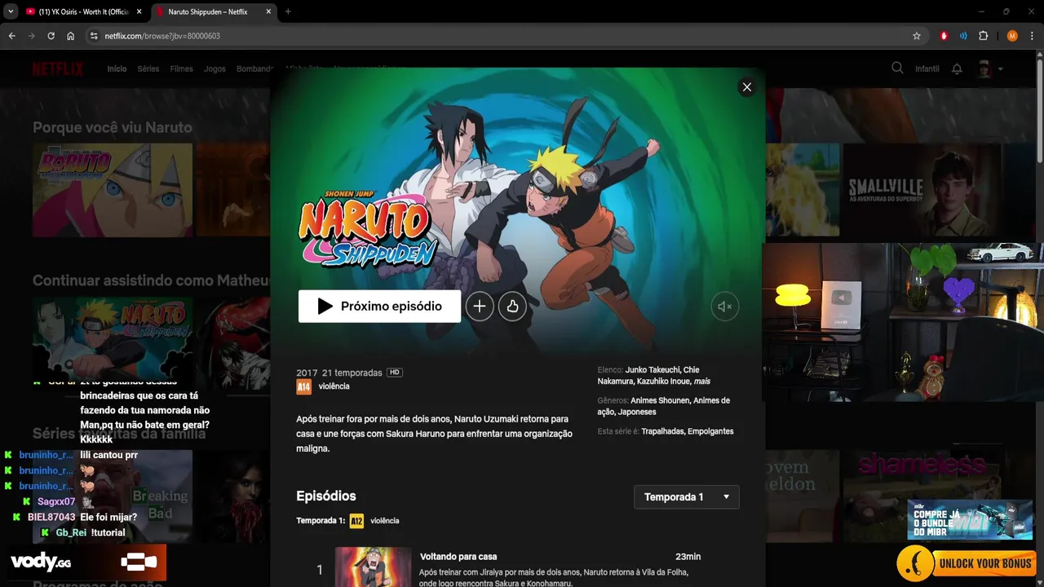Click the A12 season rating badge

tap(356, 521)
